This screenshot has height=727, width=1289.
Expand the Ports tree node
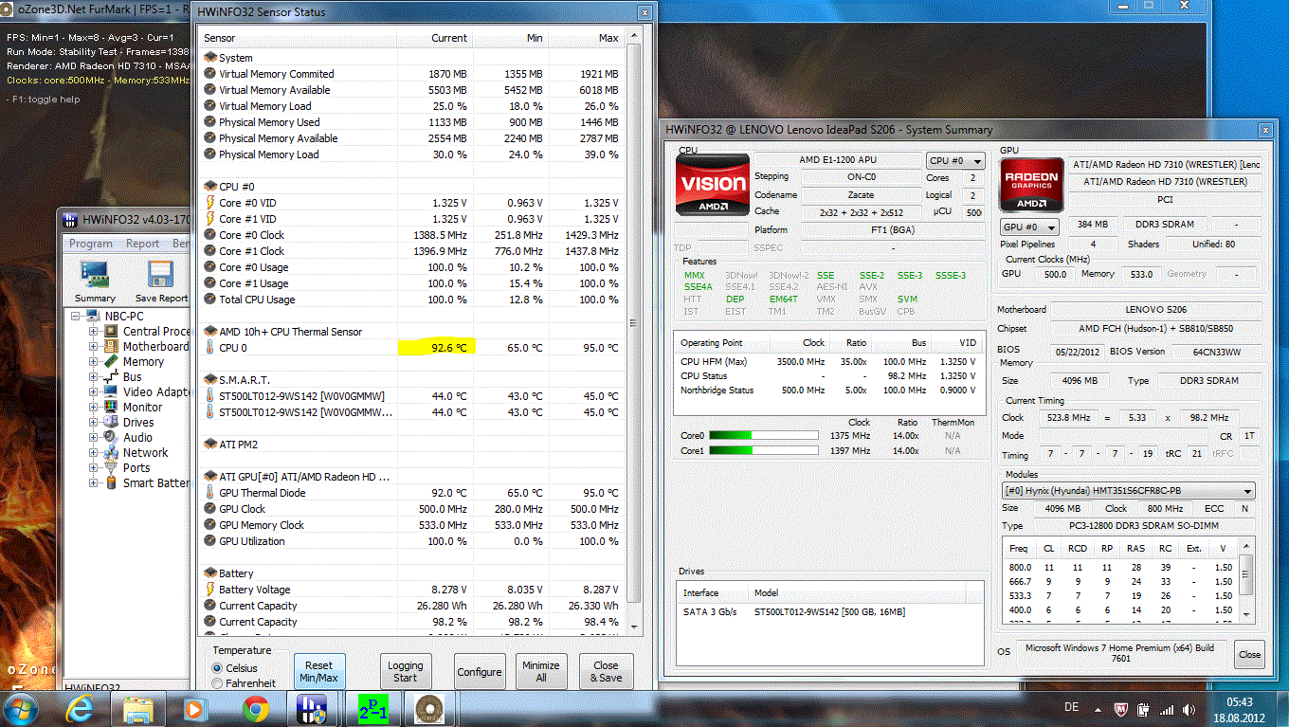(94, 467)
